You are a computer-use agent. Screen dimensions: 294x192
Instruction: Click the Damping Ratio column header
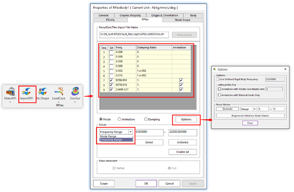click(x=154, y=47)
